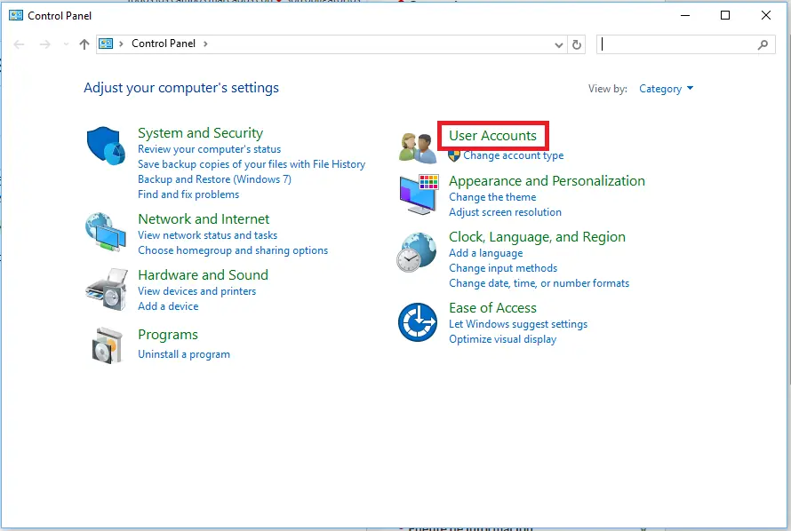Open the Hardware and Sound printer icon
791x531 pixels.
[107, 289]
